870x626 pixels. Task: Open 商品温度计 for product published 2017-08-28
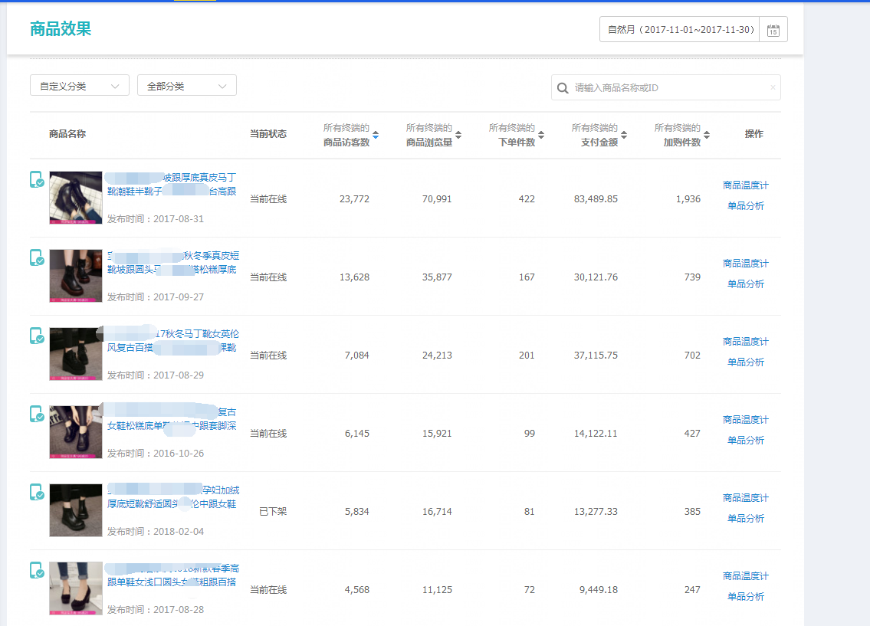(745, 576)
